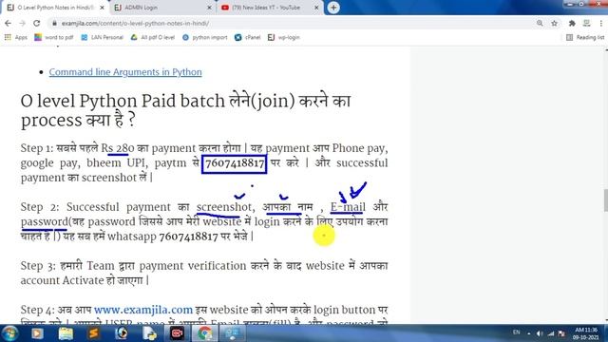This screenshot has height=342, width=608.
Task: Open the All pdf O level bookmark
Action: point(153,37)
